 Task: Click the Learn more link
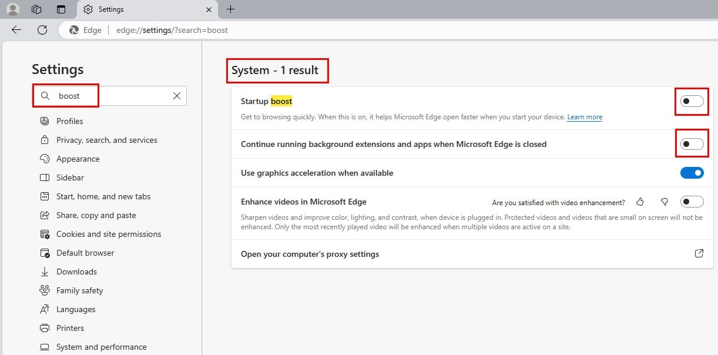pos(584,117)
